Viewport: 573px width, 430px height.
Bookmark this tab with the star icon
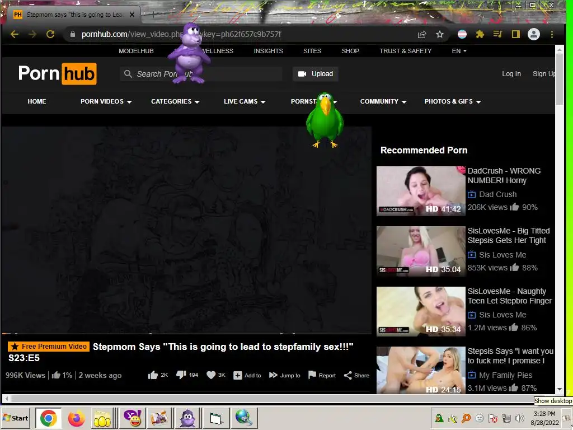440,34
